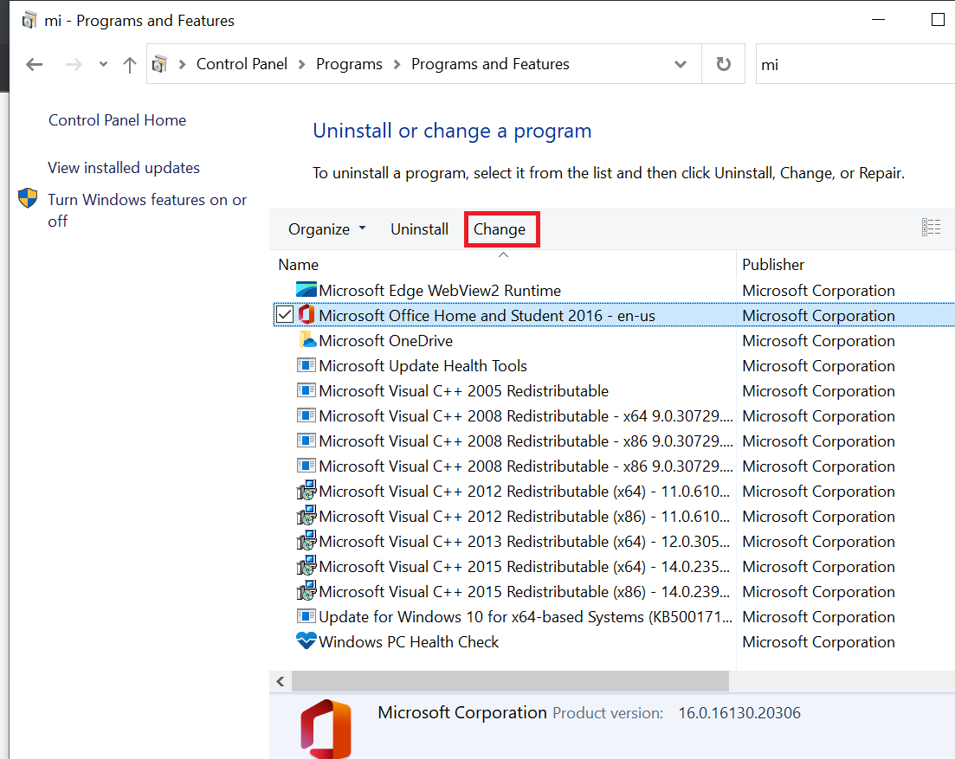This screenshot has height=759, width=955.
Task: Refresh the Programs and Features list
Action: (723, 64)
